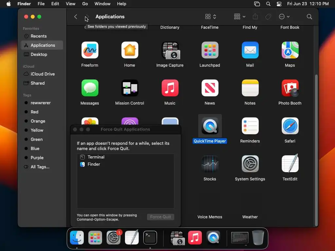Select the Stocks app icon
The height and width of the screenshot is (251, 335).
(x=210, y=164)
